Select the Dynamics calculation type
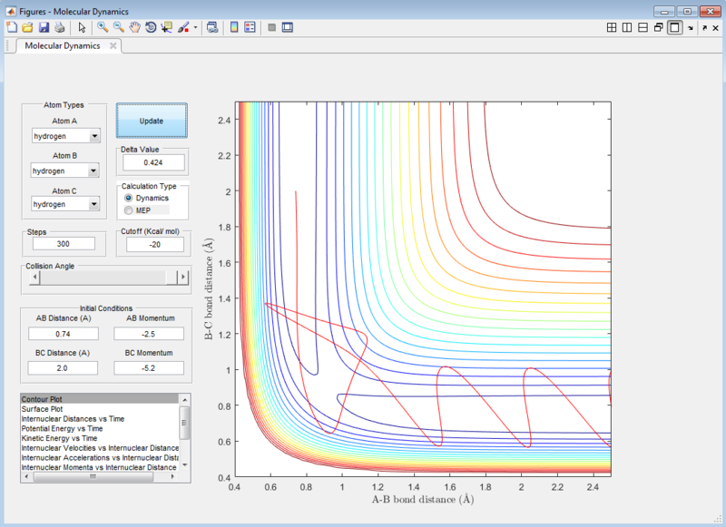 tap(129, 198)
